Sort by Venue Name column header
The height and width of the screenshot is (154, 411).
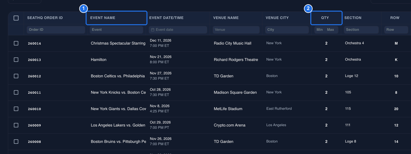(x=226, y=18)
